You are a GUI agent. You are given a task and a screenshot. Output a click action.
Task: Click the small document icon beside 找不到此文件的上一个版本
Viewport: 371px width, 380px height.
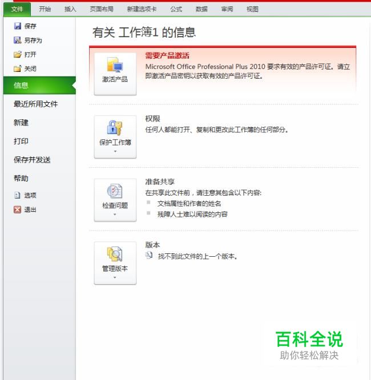point(149,256)
